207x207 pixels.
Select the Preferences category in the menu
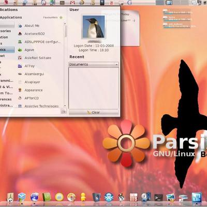coord(7,99)
